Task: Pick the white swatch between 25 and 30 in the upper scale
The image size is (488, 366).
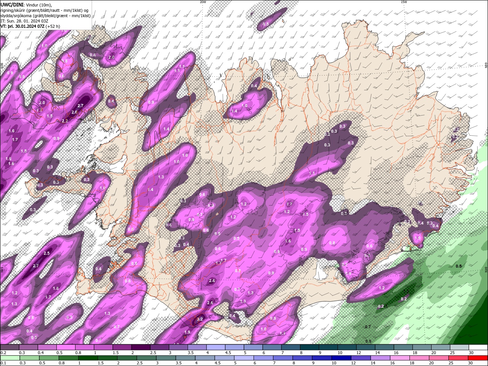Action: tap(459, 347)
